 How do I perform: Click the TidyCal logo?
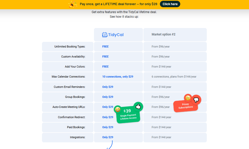pos(113,35)
